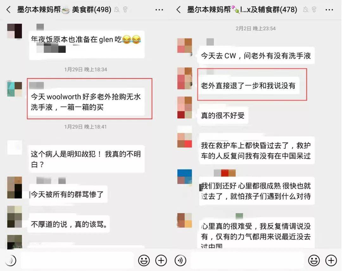Switch to voice input in right chat
The height and width of the screenshot is (271, 342).
(x=180, y=260)
